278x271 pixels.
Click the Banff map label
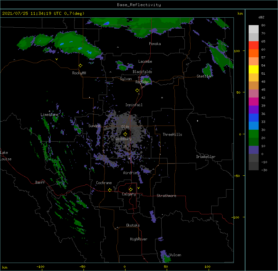[40, 182]
